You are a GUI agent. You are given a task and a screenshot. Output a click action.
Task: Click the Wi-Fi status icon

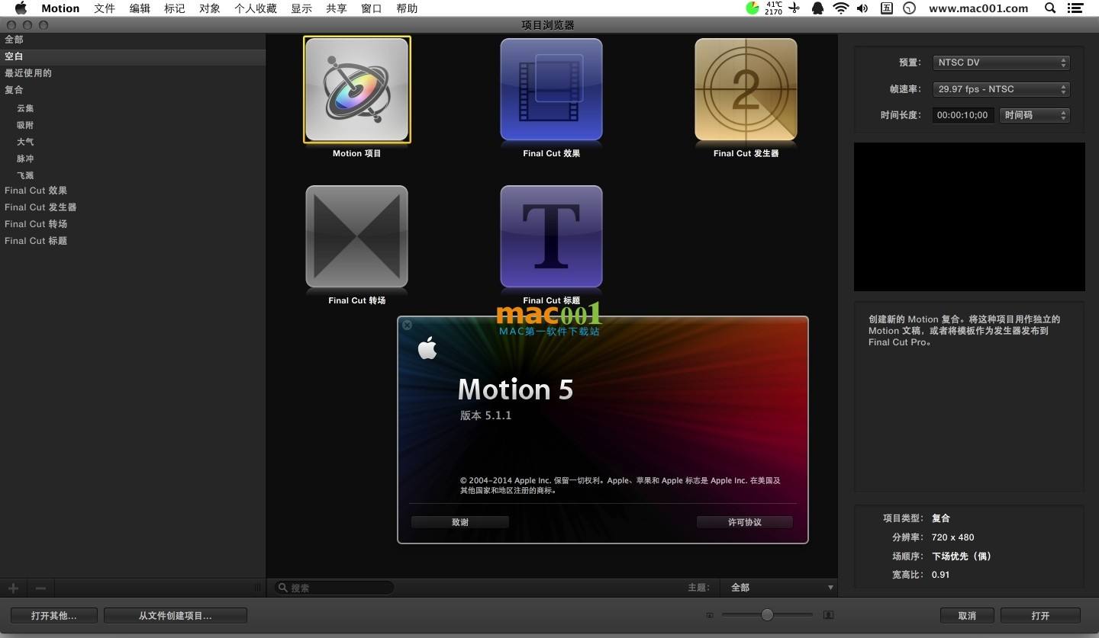(840, 8)
